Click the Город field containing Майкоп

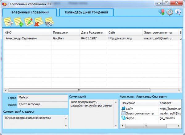[x=43, y=98]
